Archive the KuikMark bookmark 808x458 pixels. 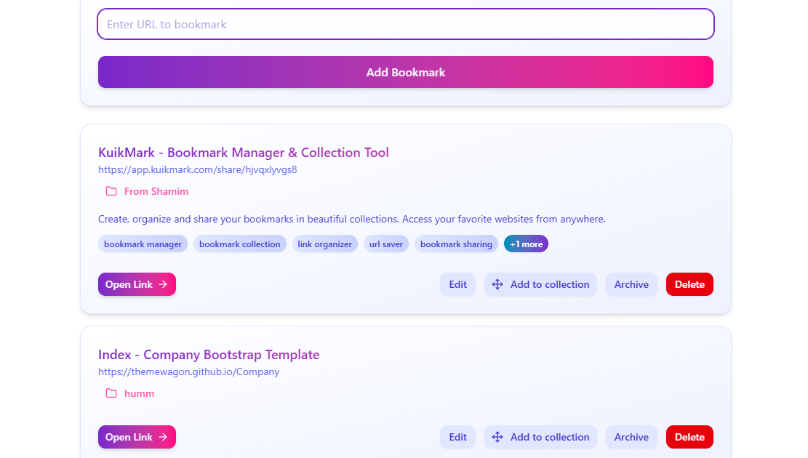[x=631, y=284]
